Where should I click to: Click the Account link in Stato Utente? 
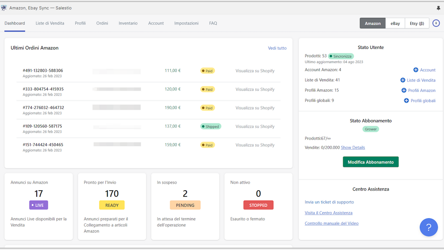428,70
